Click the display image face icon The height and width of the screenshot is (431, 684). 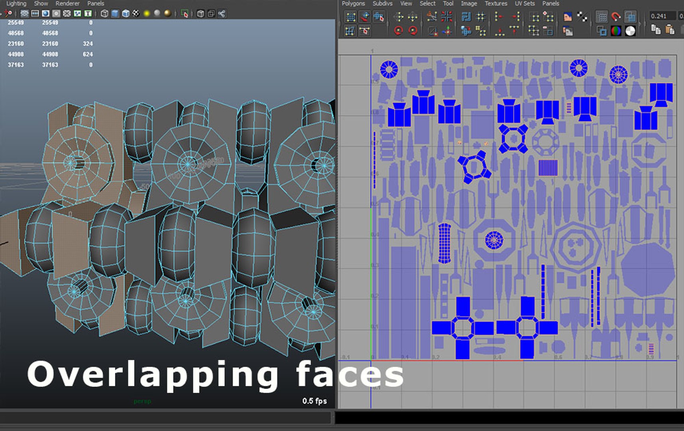click(568, 17)
